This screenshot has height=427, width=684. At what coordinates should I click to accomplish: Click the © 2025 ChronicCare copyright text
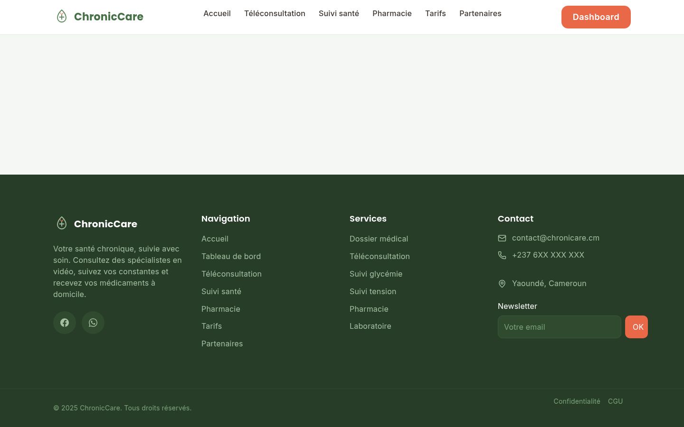(123, 408)
